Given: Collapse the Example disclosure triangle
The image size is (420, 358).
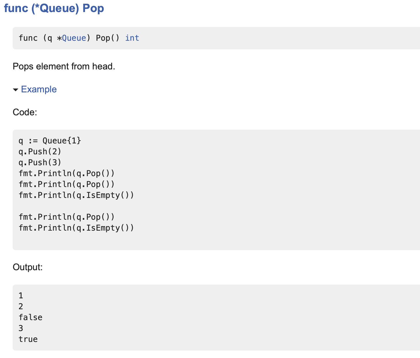Looking at the screenshot, I should point(16,90).
